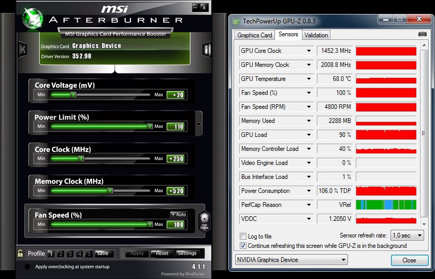
Task: Click the Memory Clock slider handle
Action: (x=110, y=191)
